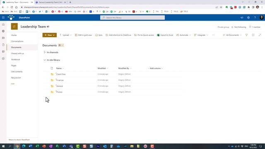
Task: Open Notebook in site navigation
Action: 16,60
